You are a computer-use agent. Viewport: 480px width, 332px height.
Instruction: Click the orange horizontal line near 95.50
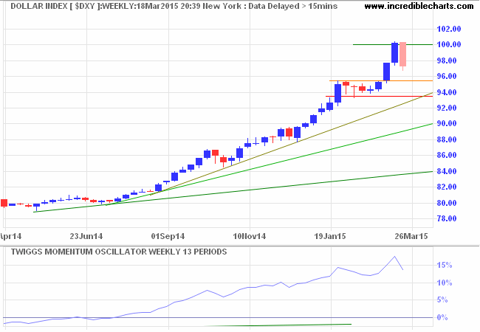coord(381,80)
